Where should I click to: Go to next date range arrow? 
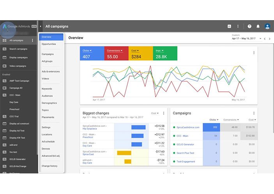(x=270, y=39)
